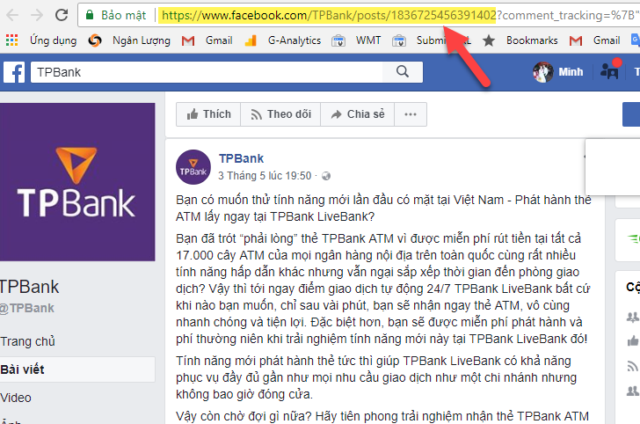
Task: Open the second Gmail bookmark after Bookmarks
Action: [x=607, y=40]
